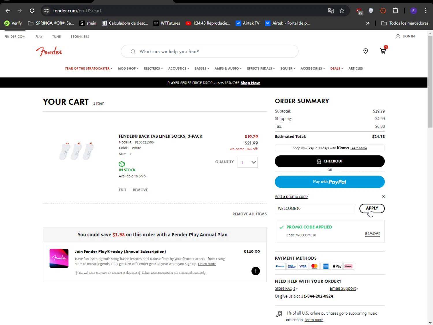The image size is (433, 325).
Task: Open the shopping cart icon
Action: tap(383, 51)
